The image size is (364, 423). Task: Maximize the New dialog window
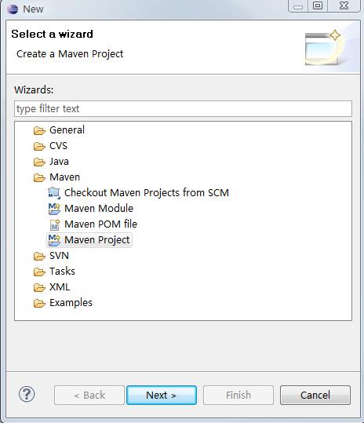(318, 5)
